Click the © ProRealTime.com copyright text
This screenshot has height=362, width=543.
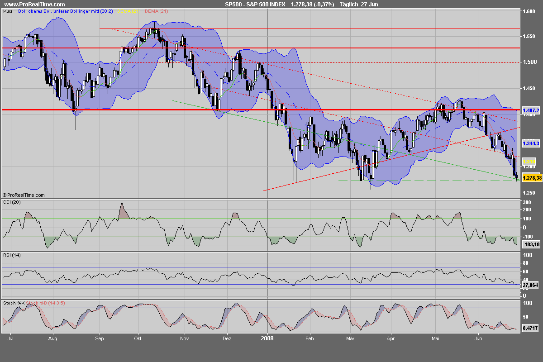pyautogui.click(x=24, y=195)
